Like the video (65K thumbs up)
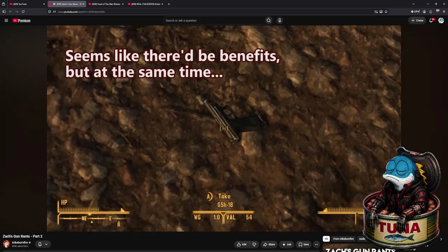This screenshot has height=252, width=448. pos(242,244)
